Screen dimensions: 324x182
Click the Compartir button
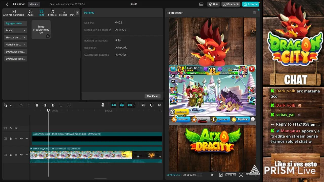coord(231,4)
